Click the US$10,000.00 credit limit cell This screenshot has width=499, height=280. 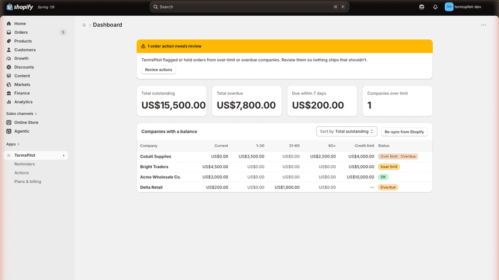[360, 177]
